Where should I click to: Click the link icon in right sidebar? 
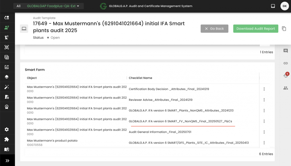tap(286, 63)
